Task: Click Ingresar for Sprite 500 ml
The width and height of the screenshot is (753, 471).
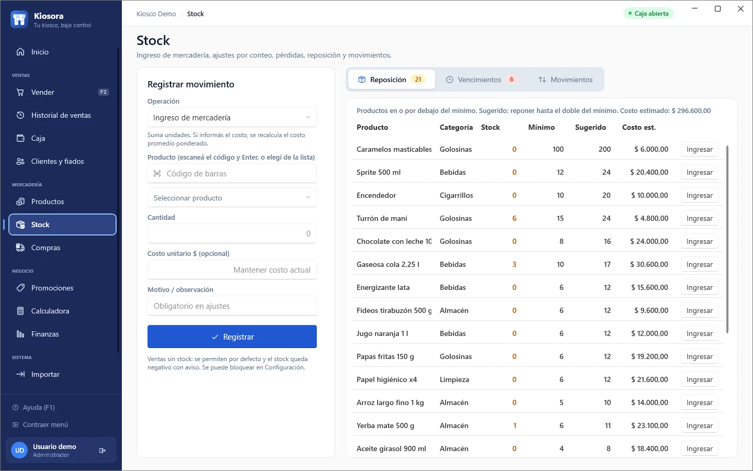Action: 700,172
